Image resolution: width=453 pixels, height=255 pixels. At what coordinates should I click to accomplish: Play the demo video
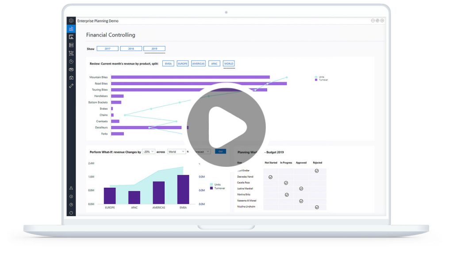226,127
